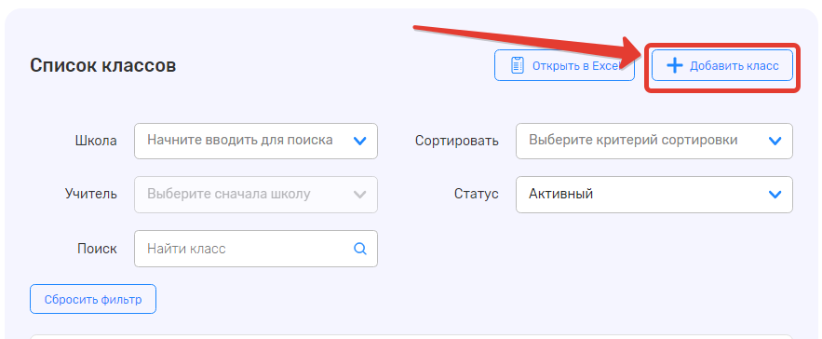Click the Сортировать field label
The width and height of the screenshot is (822, 339).
[x=456, y=141]
